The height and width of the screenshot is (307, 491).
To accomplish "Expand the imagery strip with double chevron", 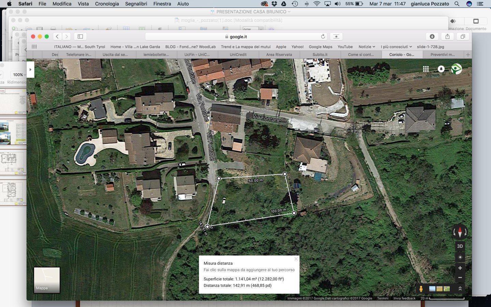I will click(x=460, y=289).
